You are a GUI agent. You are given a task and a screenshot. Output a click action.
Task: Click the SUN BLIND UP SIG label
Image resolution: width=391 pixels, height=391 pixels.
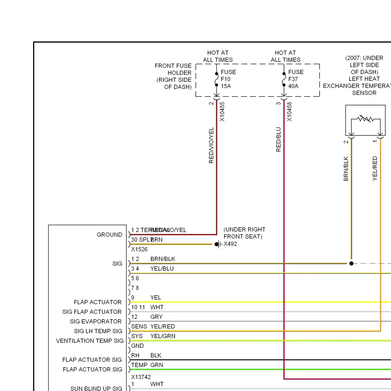pos(96,388)
